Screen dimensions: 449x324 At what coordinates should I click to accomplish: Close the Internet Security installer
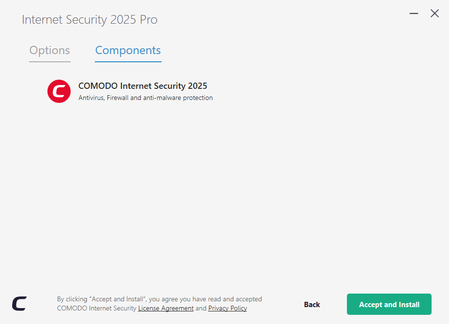click(x=434, y=14)
